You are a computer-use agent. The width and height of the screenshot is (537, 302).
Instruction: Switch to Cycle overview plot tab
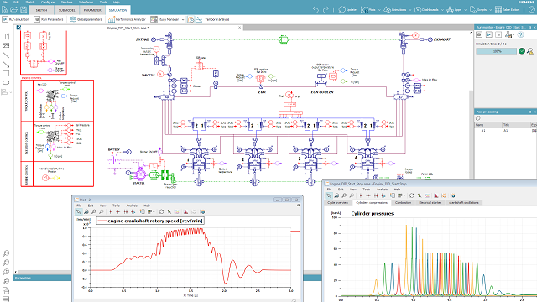point(337,203)
